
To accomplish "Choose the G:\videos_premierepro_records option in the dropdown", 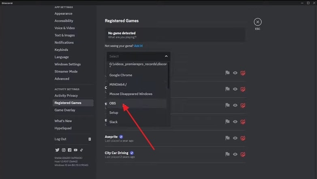I will click(137, 65).
